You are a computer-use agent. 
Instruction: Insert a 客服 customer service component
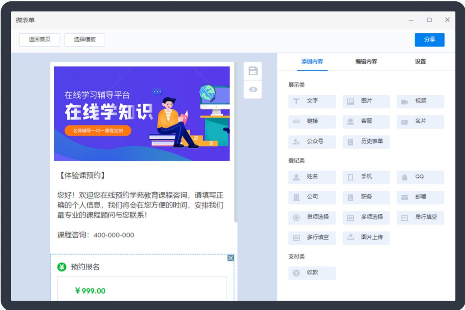[366, 122]
